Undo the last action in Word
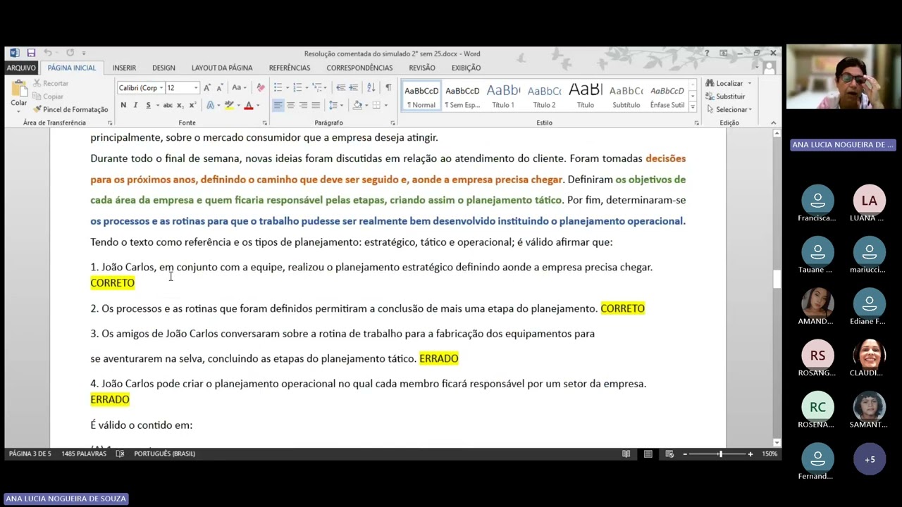This screenshot has height=507, width=902. pyautogui.click(x=48, y=53)
